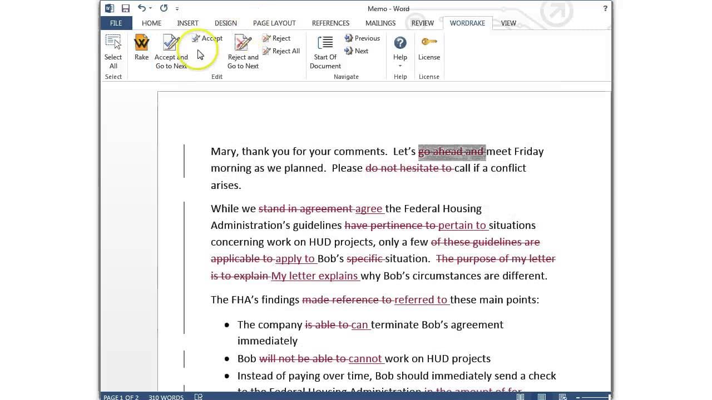Switch to the INSERT tab
712x400 pixels.
pos(187,23)
